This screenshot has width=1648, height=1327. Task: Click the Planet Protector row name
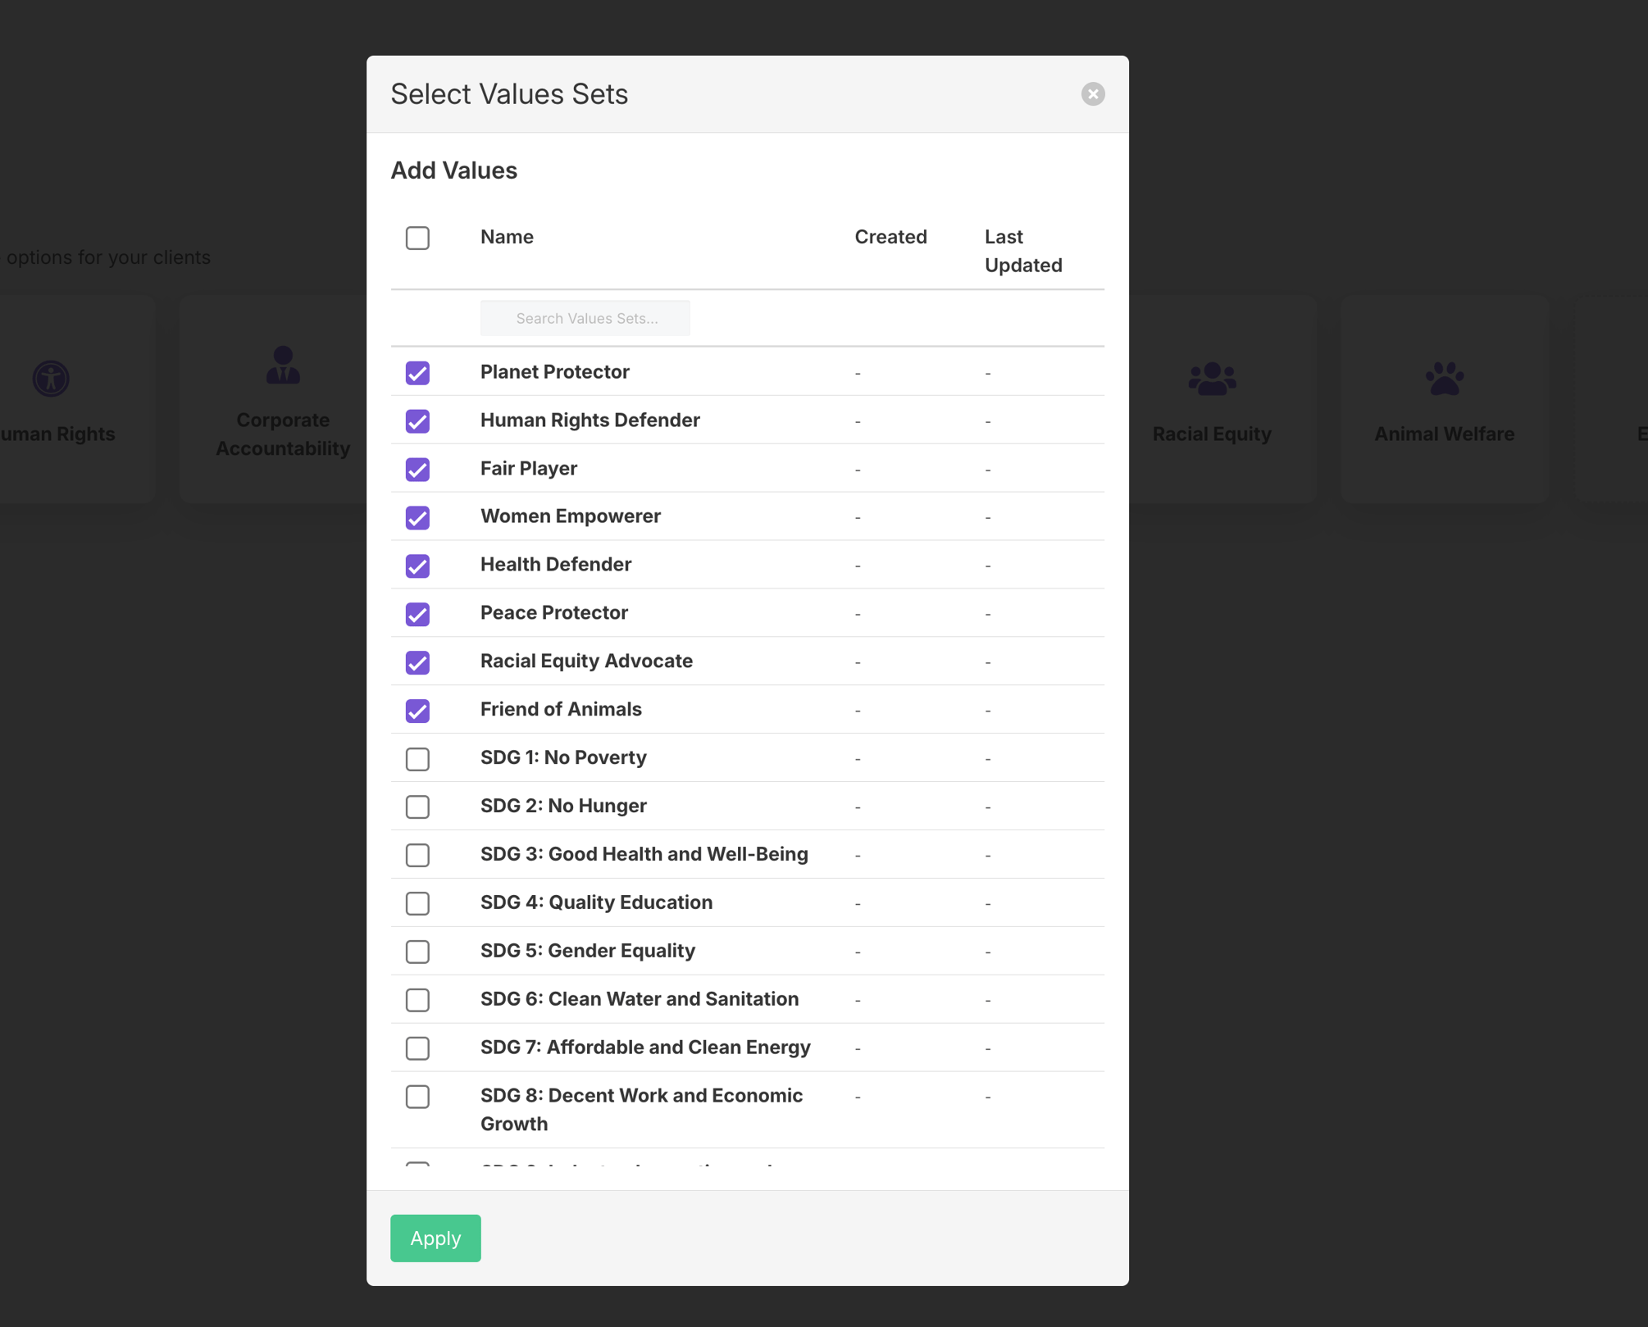(555, 372)
